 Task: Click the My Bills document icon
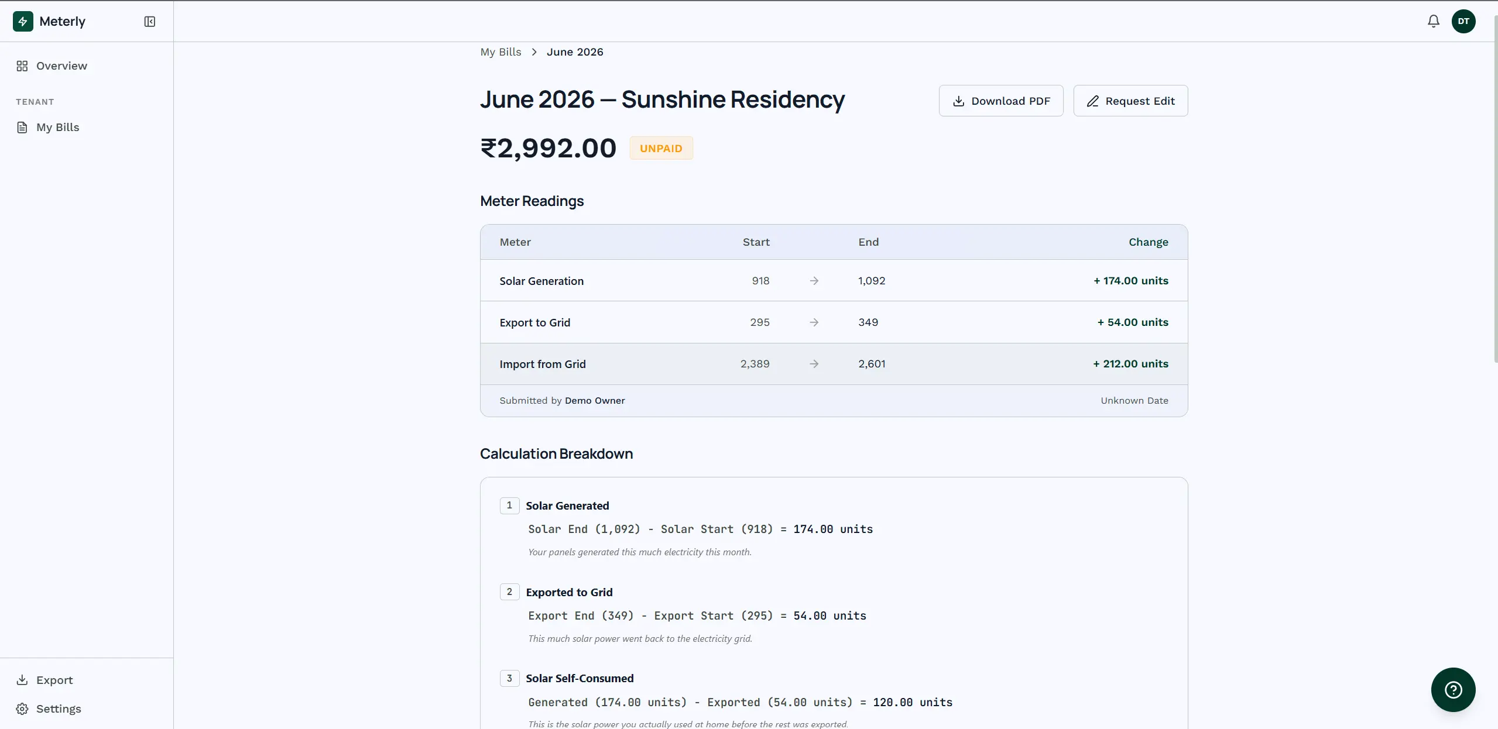22,128
